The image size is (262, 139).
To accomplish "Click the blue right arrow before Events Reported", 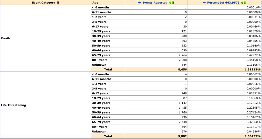I will coord(139,3).
